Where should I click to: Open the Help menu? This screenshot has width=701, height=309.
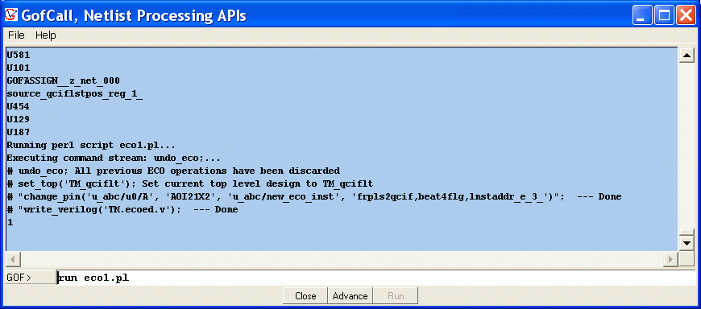pos(46,35)
